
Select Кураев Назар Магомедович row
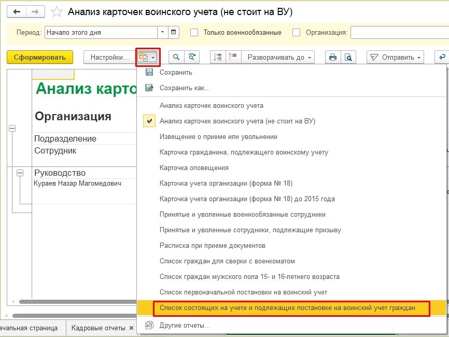(77, 183)
